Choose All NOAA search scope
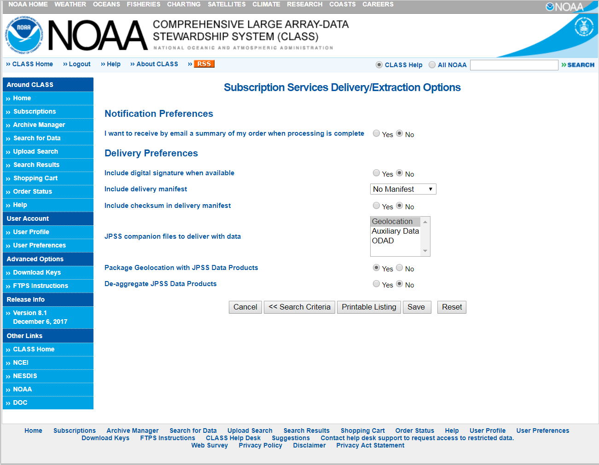 432,65
